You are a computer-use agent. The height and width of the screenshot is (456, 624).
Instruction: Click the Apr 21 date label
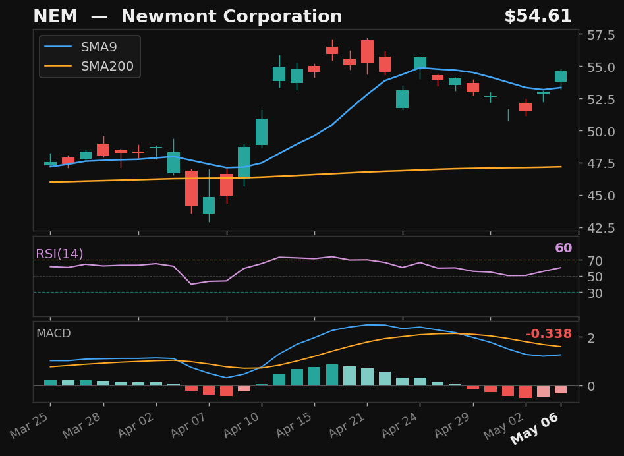pyautogui.click(x=347, y=425)
